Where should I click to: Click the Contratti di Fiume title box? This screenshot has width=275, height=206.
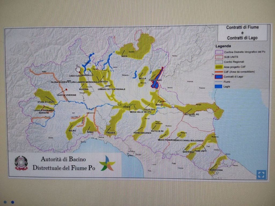[242, 32]
